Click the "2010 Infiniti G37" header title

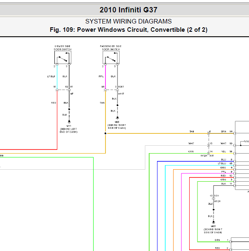tap(128, 10)
